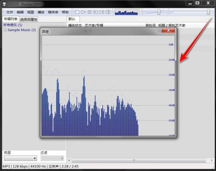Switch to the 专辑列表 tab
Viewport: 216px width, 171px height.
11,19
